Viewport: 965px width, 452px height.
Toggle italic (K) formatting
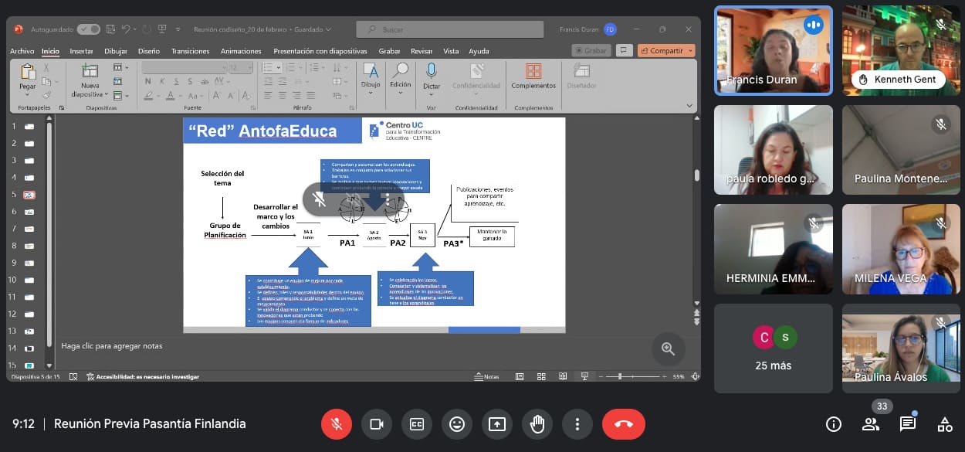coord(161,81)
